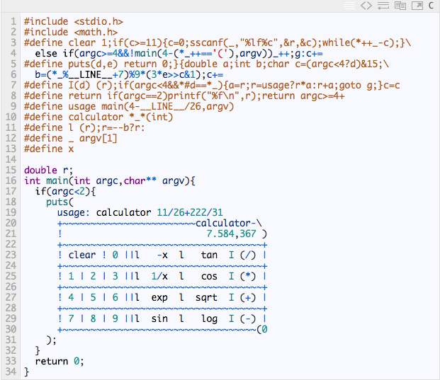Click the 'double r;' declaration
This screenshot has width=440, height=380.
49,170
